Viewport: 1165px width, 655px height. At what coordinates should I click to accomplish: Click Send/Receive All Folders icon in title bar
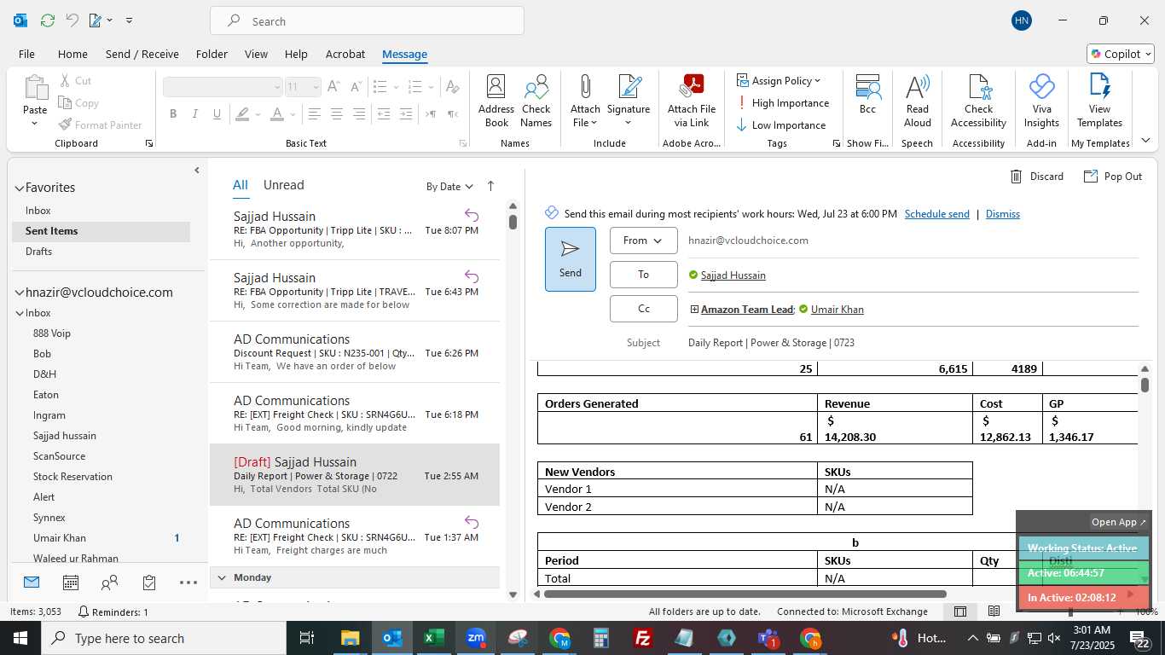tap(48, 20)
